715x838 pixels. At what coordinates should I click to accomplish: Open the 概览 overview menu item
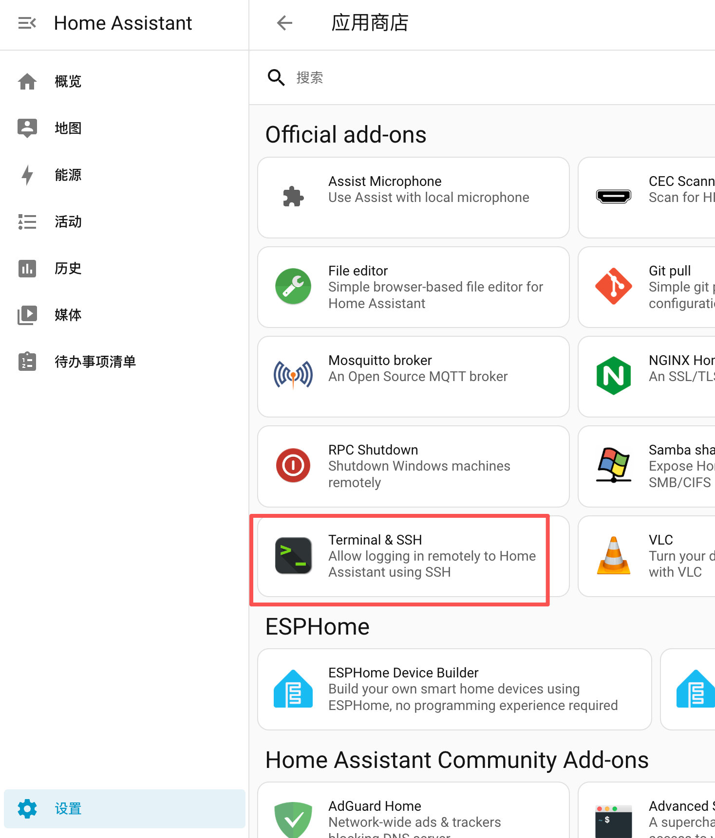click(68, 81)
